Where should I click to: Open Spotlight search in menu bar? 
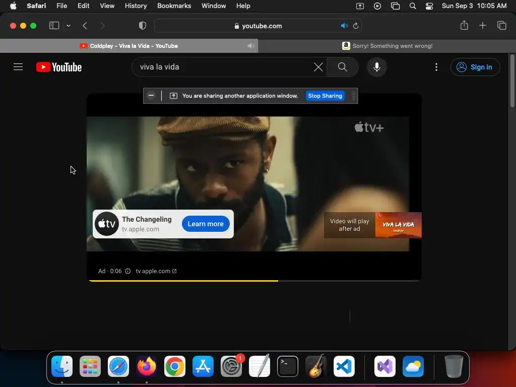[413, 6]
